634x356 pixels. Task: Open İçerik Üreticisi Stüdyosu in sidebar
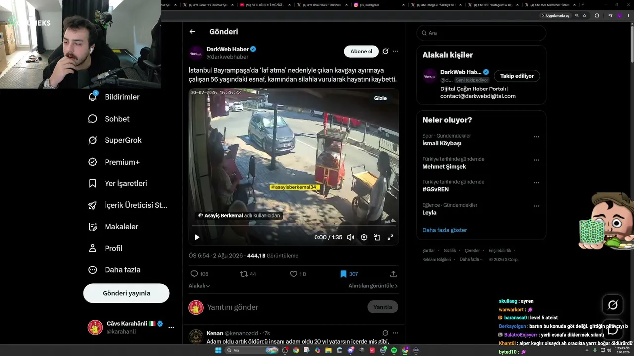pyautogui.click(x=128, y=205)
